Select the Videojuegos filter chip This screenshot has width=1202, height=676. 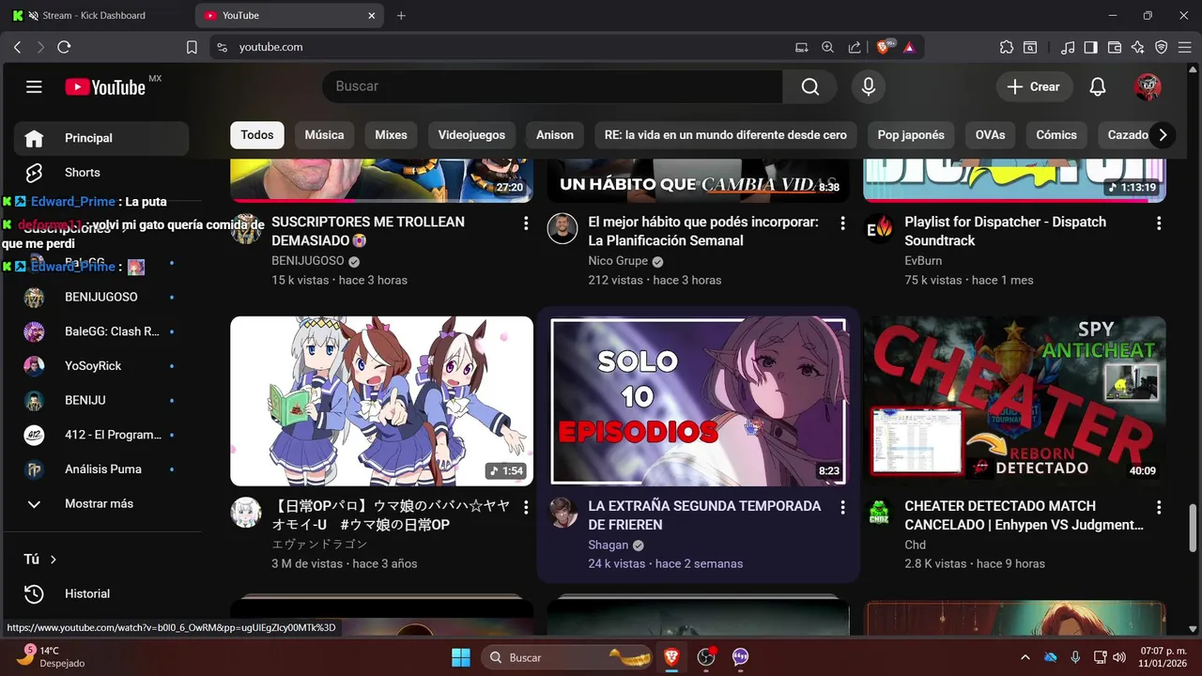tap(471, 135)
